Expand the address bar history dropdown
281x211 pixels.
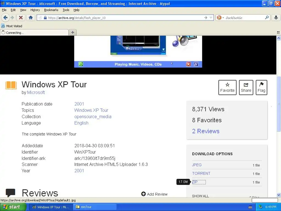pos(211,18)
